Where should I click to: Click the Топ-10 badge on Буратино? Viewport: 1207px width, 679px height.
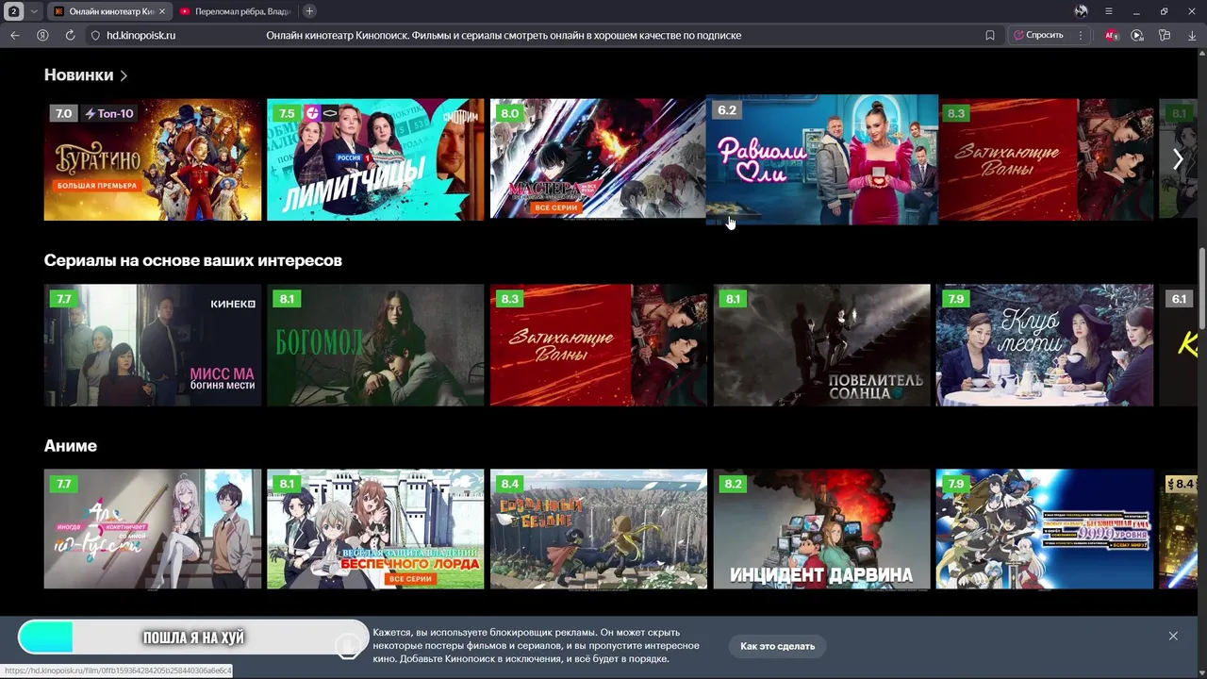[110, 113]
